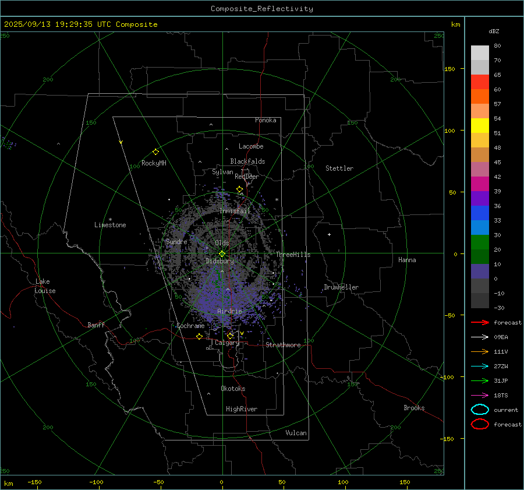Select the purple 39-36 dBZ swatch

click(x=480, y=199)
